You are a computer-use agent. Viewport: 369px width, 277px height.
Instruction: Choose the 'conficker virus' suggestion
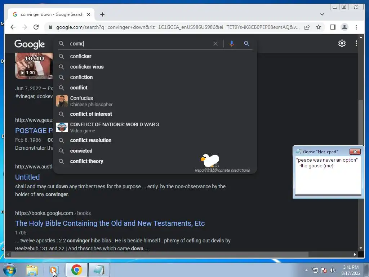pyautogui.click(x=155, y=67)
